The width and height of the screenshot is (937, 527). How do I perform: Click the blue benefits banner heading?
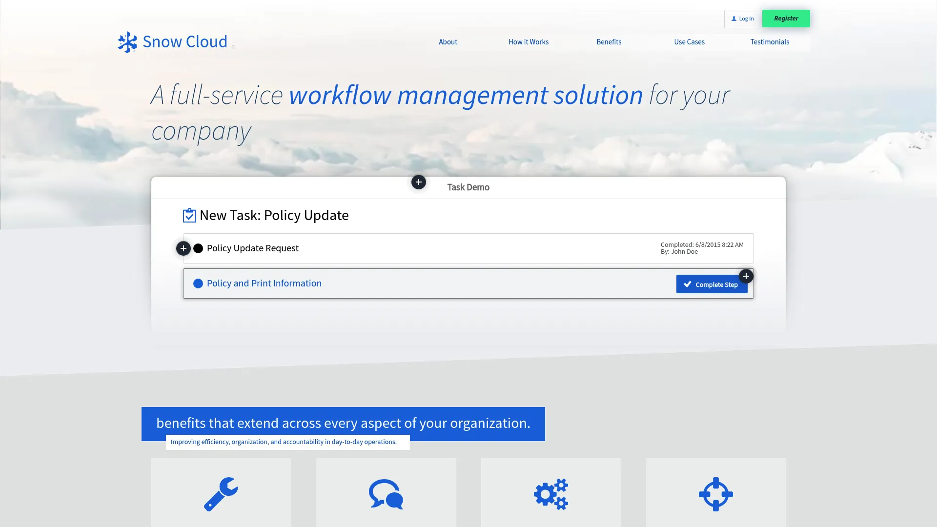343,423
